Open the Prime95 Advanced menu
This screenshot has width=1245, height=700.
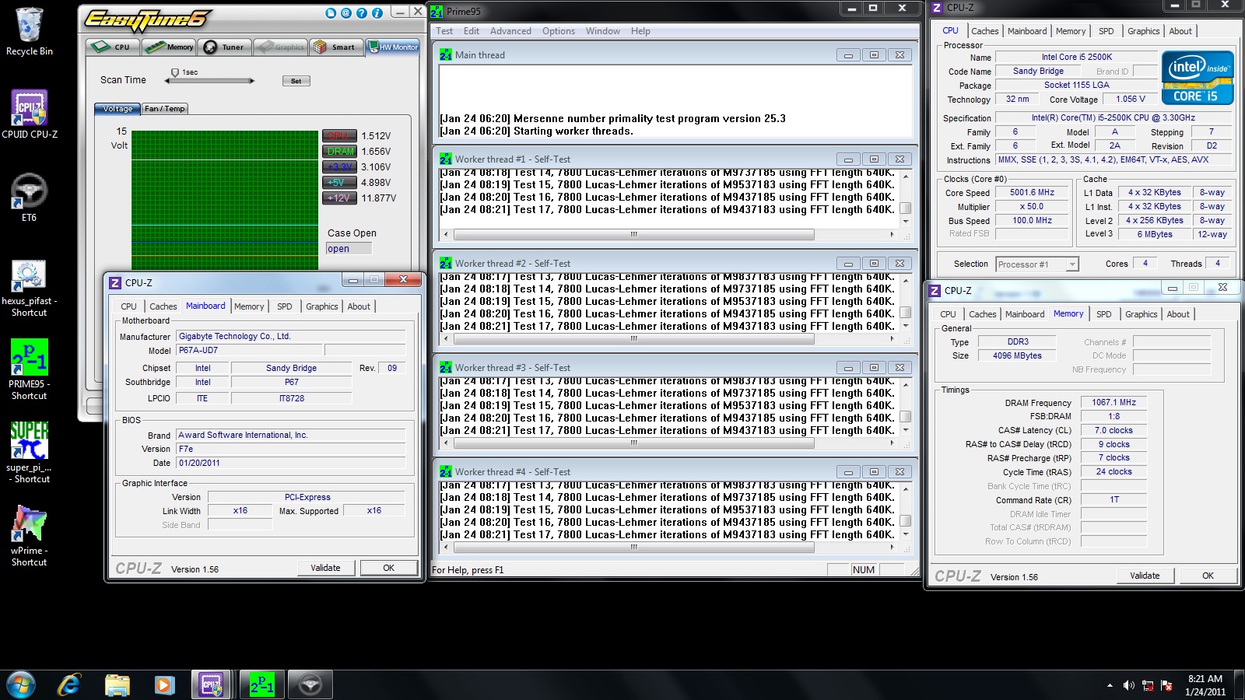[510, 31]
